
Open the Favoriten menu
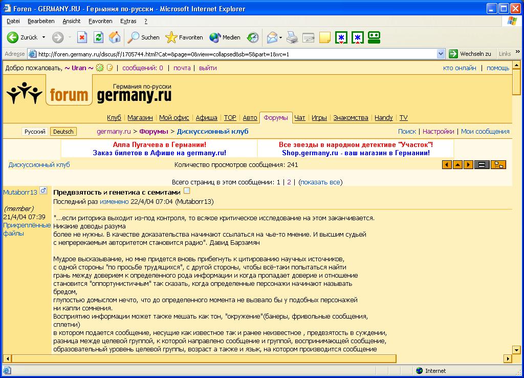(100, 21)
